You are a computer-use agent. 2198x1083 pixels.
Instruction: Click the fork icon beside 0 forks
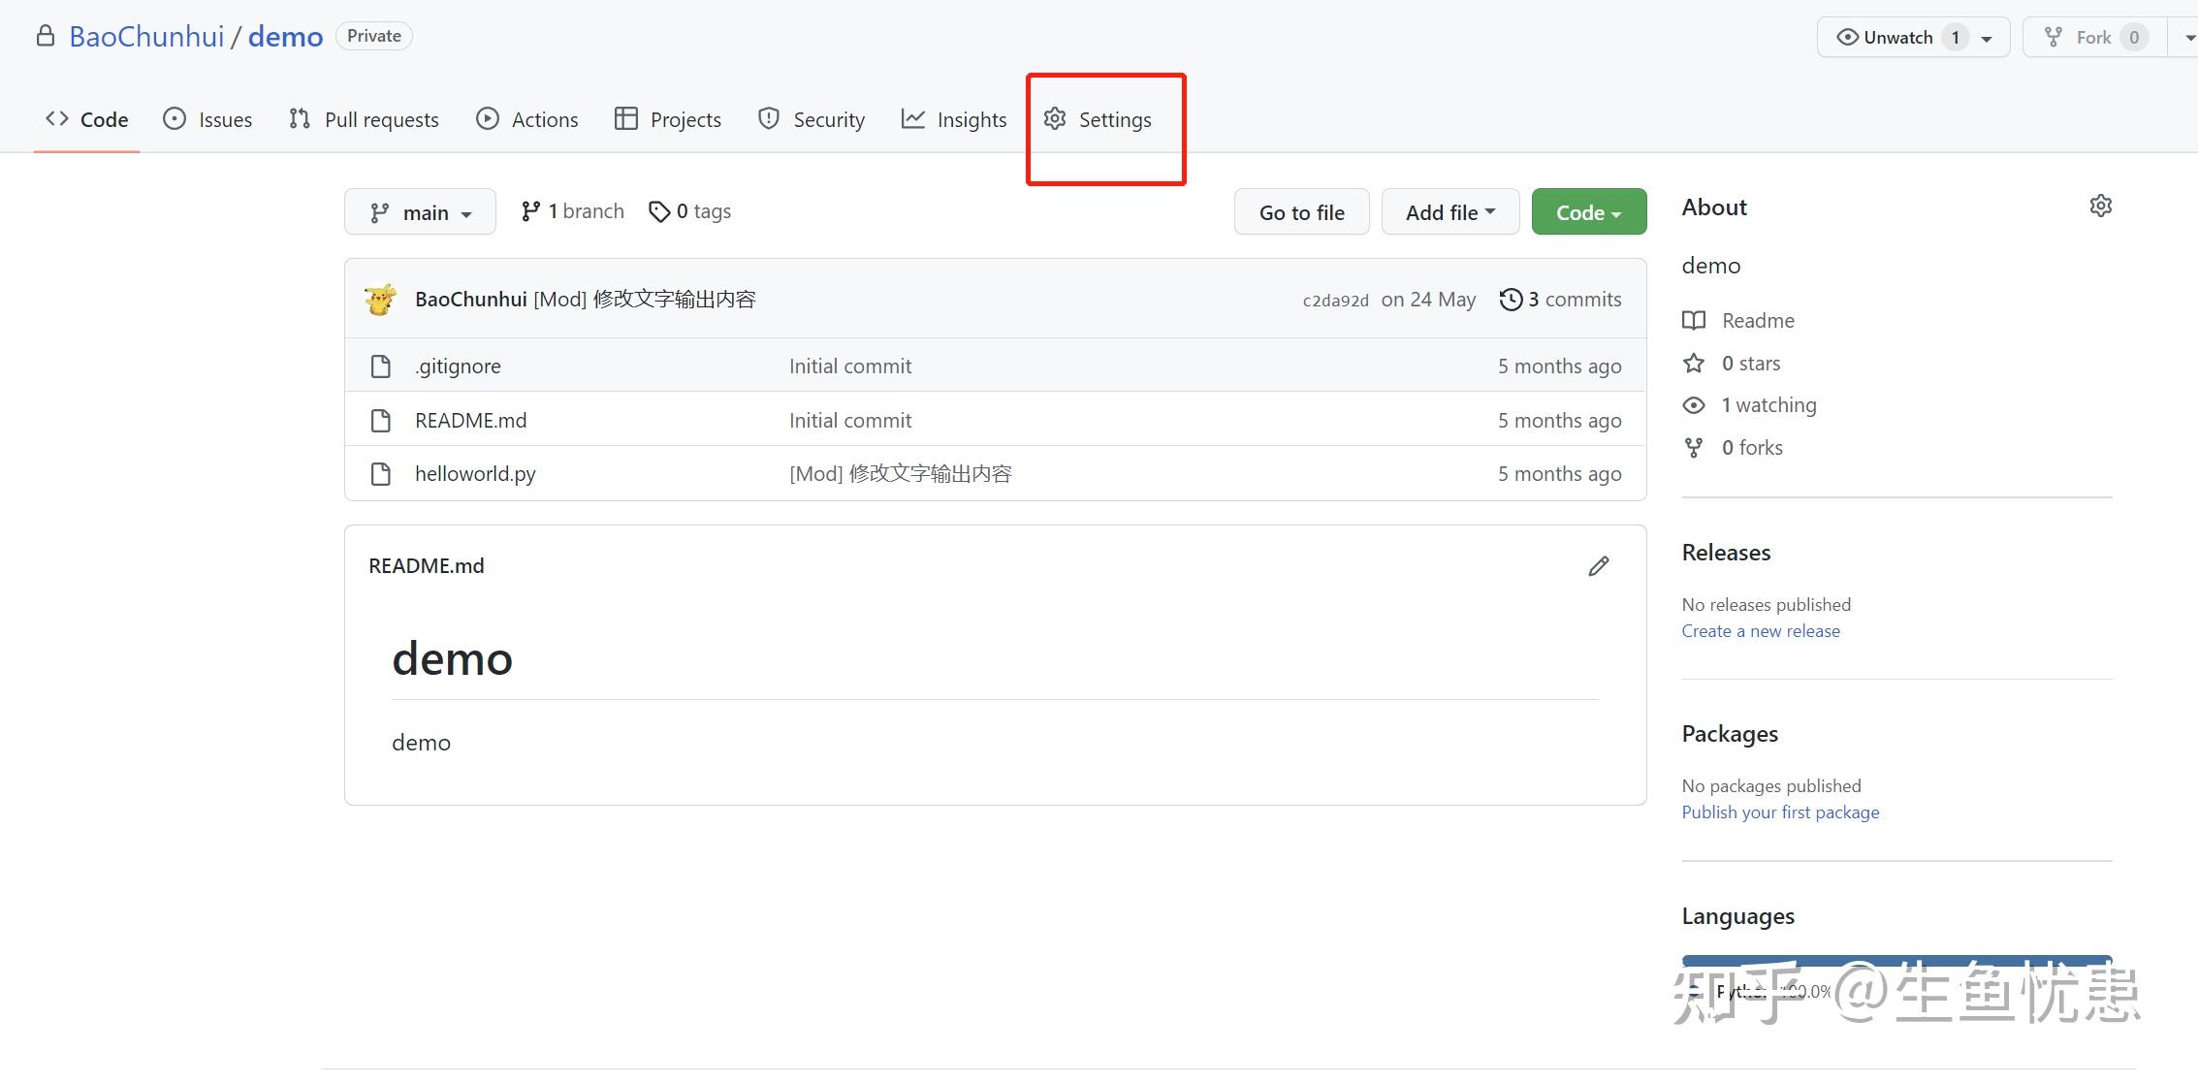(x=1694, y=448)
